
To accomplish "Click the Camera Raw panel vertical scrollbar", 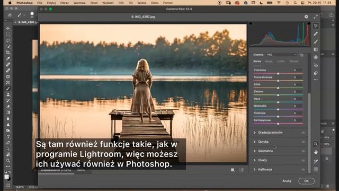I will point(309,133).
